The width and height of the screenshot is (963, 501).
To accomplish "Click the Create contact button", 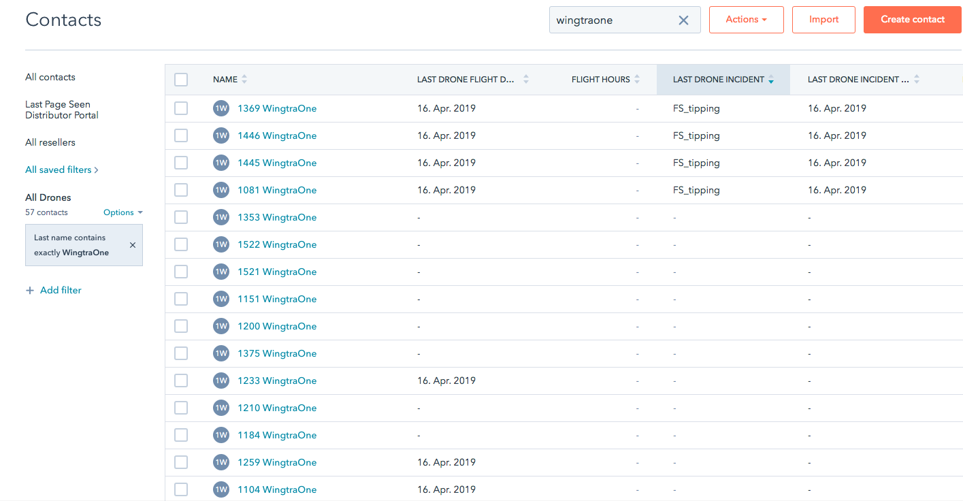I will click(x=912, y=20).
